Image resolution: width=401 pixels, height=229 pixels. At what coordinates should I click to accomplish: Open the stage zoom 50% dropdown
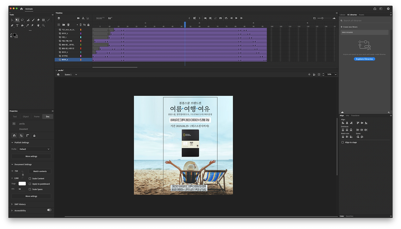pyautogui.click(x=331, y=75)
